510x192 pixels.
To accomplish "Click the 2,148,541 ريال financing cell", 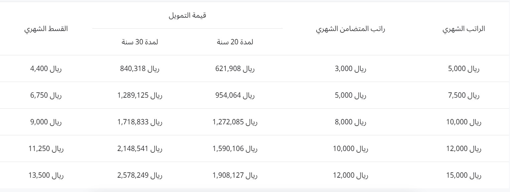I will (140, 149).
